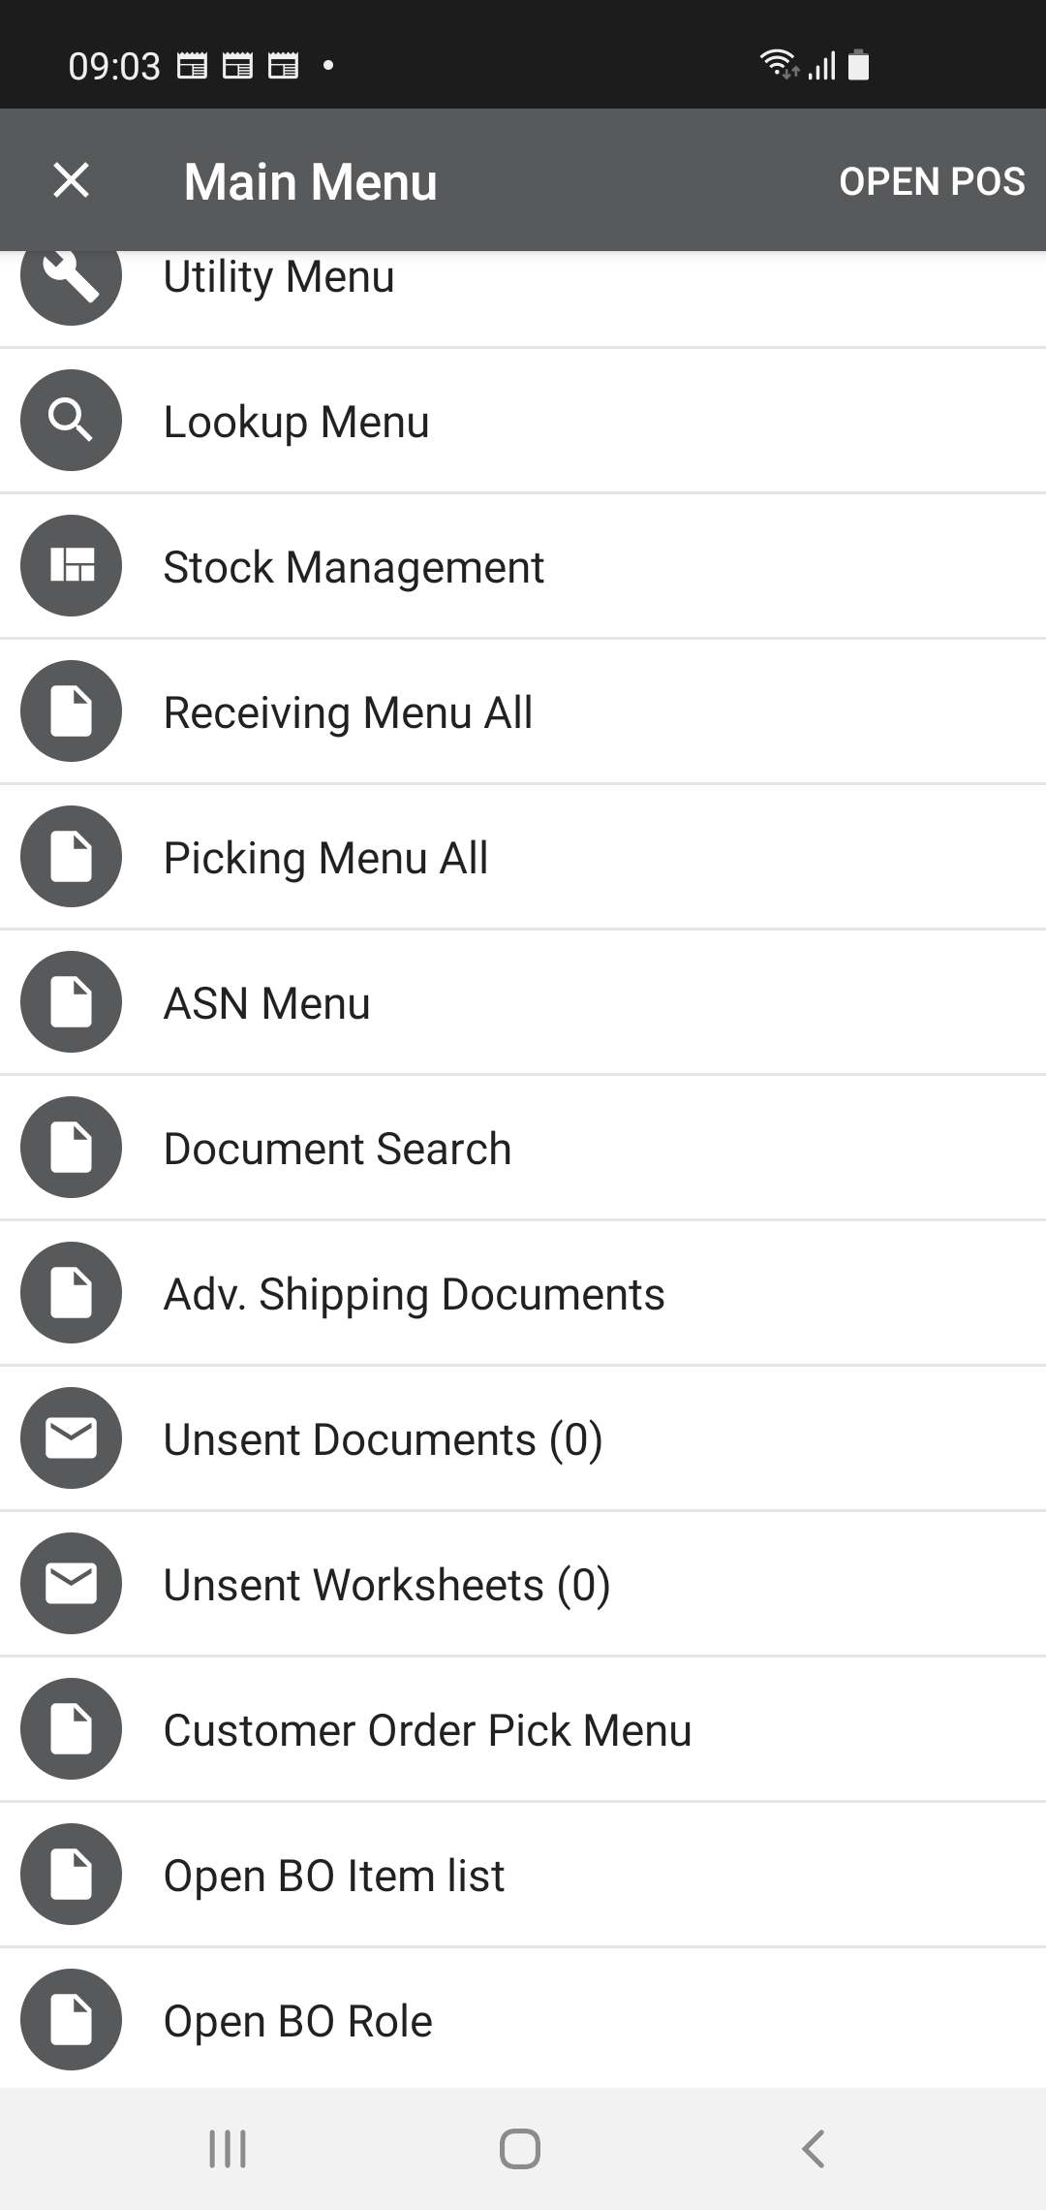Open the Open BO Item list entry
This screenshot has width=1046, height=2210.
(333, 1876)
